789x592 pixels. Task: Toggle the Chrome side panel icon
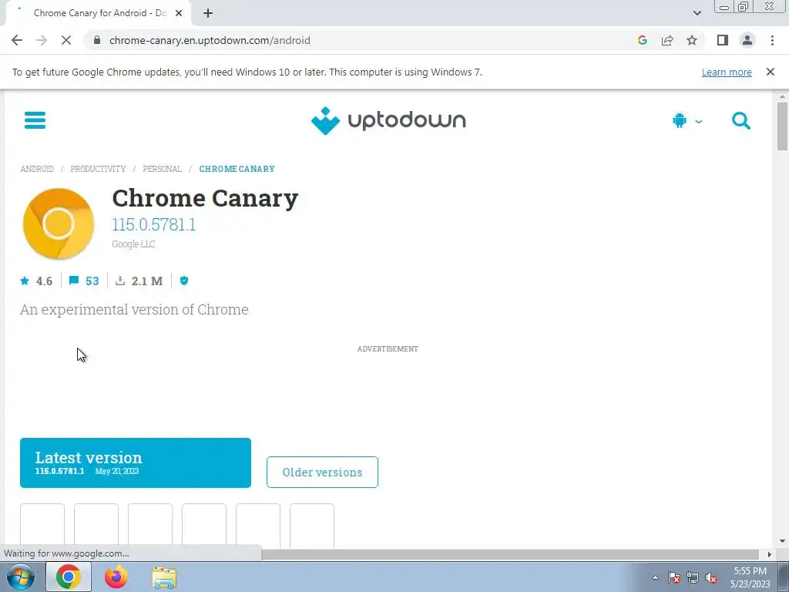723,40
